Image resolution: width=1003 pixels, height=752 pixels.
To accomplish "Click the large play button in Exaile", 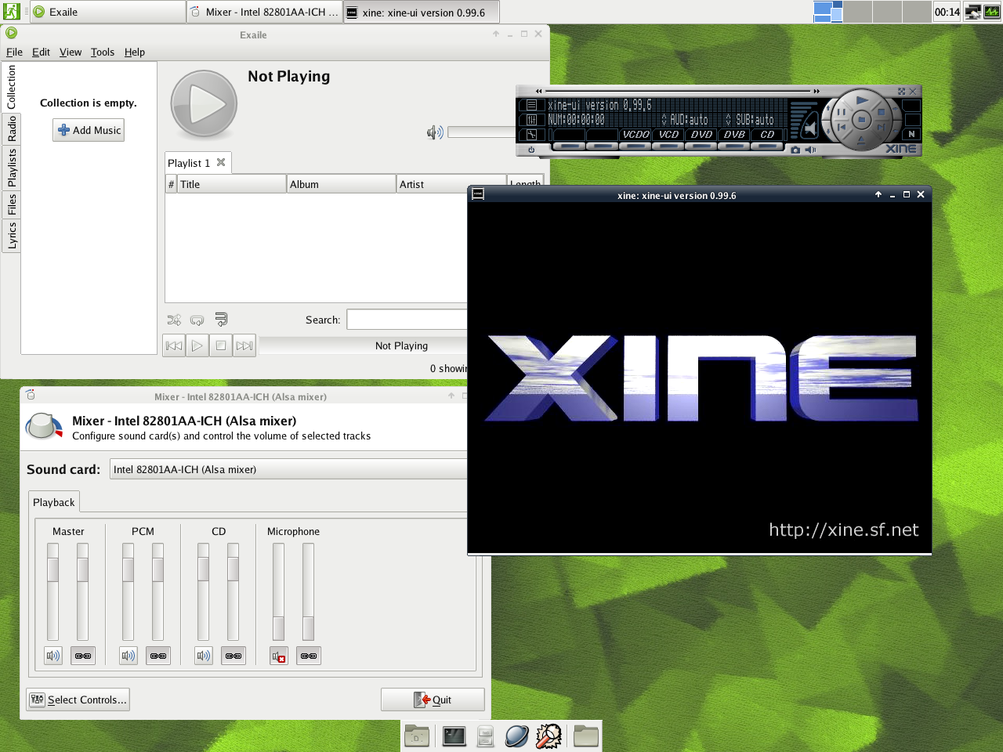I will [x=204, y=104].
